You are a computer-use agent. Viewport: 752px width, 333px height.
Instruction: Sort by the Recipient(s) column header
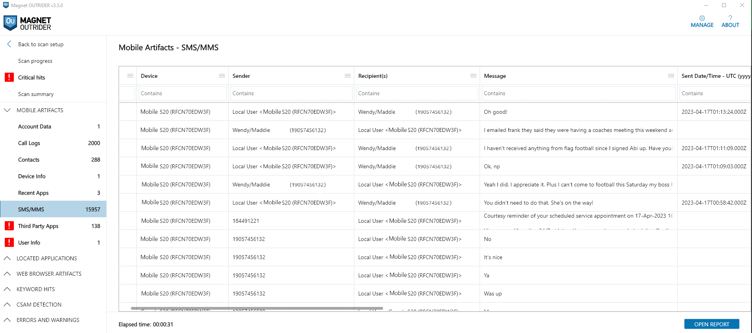(x=373, y=76)
